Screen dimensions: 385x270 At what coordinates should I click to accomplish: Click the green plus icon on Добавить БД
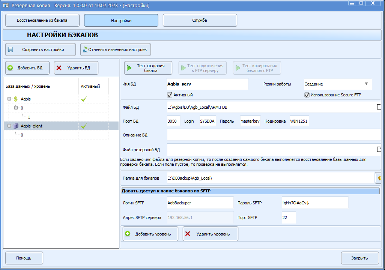pyautogui.click(x=10, y=68)
